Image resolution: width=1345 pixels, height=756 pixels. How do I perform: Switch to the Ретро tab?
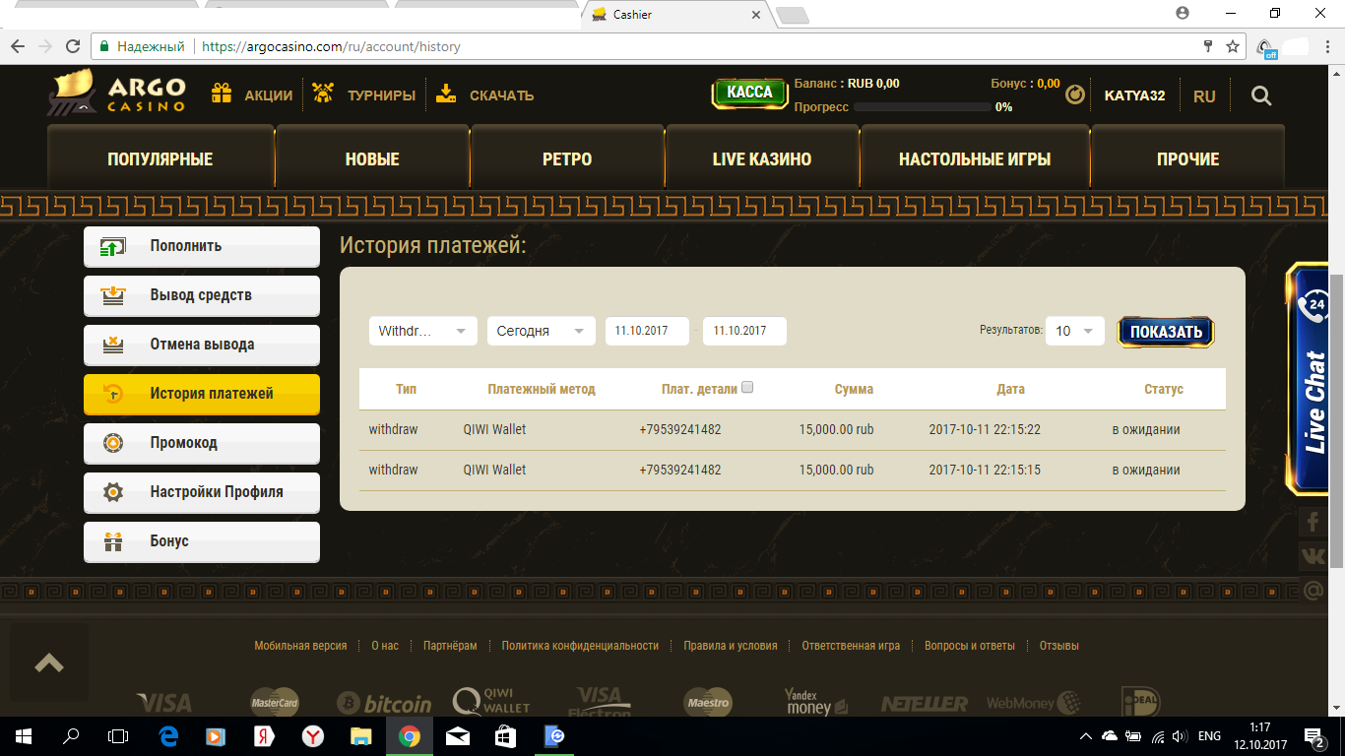(567, 158)
